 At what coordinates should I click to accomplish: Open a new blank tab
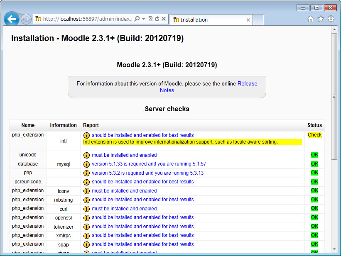(x=258, y=20)
